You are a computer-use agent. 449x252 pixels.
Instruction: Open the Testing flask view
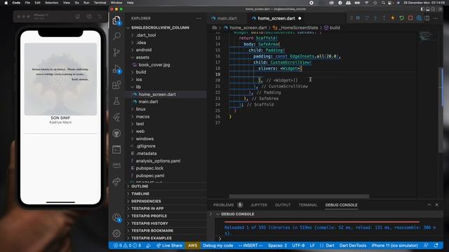click(116, 101)
